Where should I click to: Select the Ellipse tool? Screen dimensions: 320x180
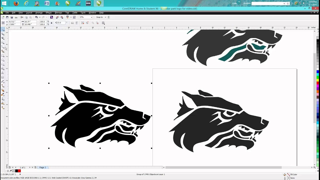(x=3, y=59)
